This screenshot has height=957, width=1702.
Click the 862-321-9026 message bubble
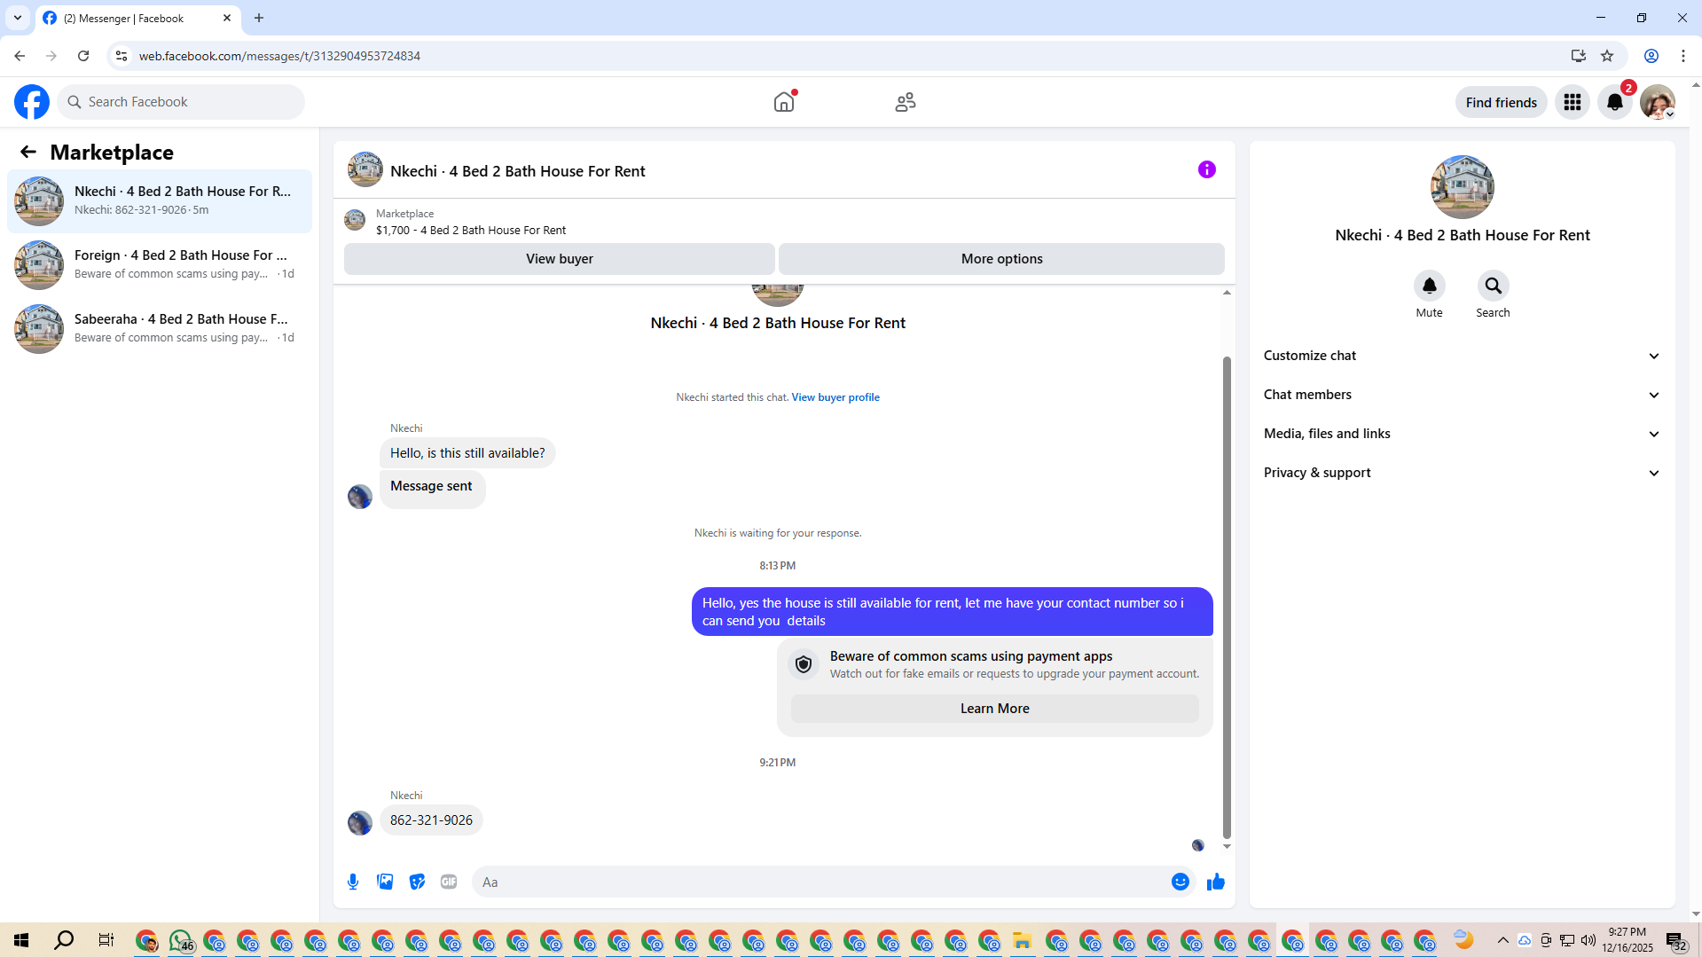[431, 820]
